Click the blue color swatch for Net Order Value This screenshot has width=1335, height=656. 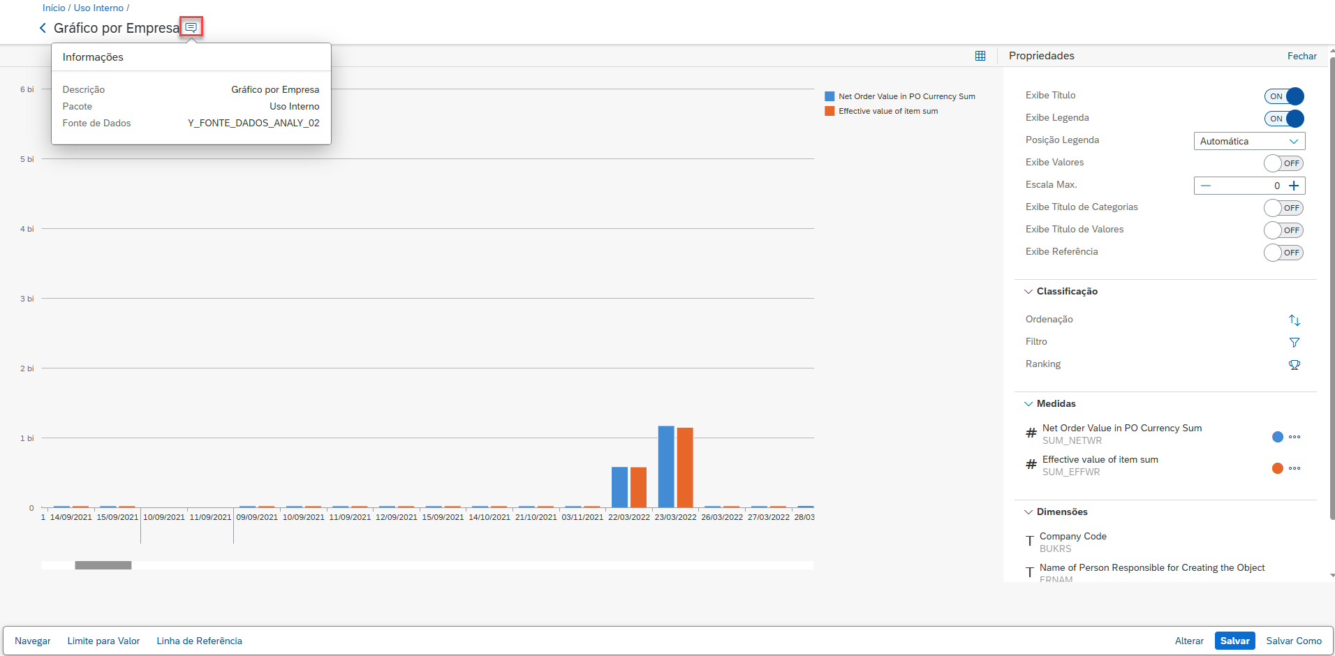[x=1277, y=437]
